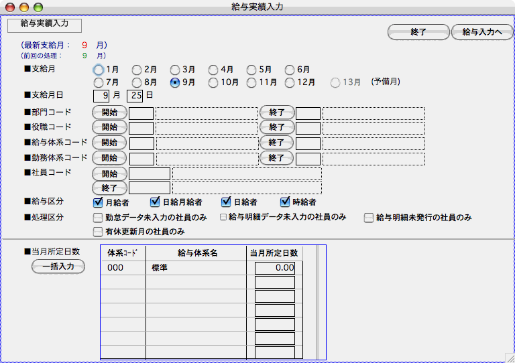Open 給与入力へ screen
The image size is (515, 363).
click(482, 31)
